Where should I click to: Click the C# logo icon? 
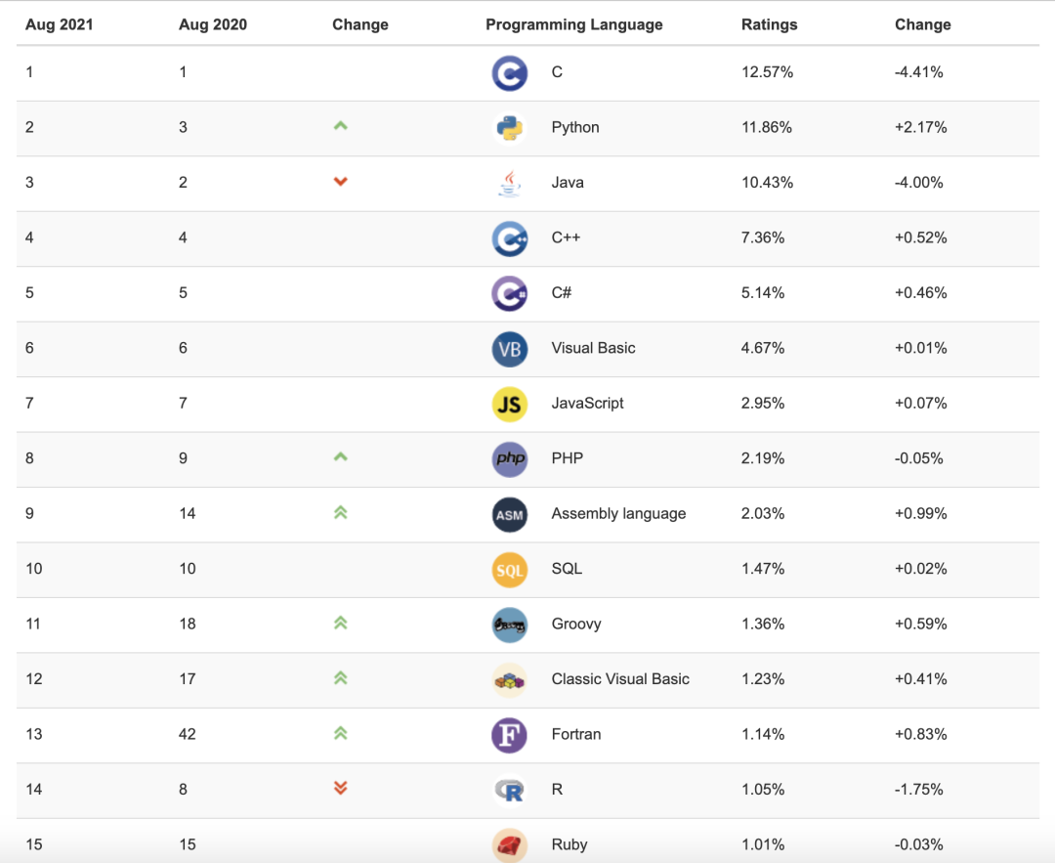tap(509, 293)
